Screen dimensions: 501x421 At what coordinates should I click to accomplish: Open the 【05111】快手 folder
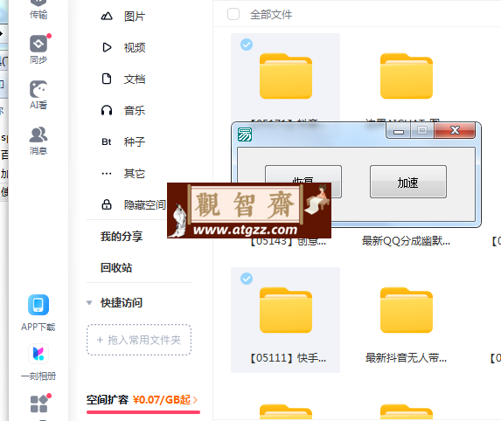(286, 310)
